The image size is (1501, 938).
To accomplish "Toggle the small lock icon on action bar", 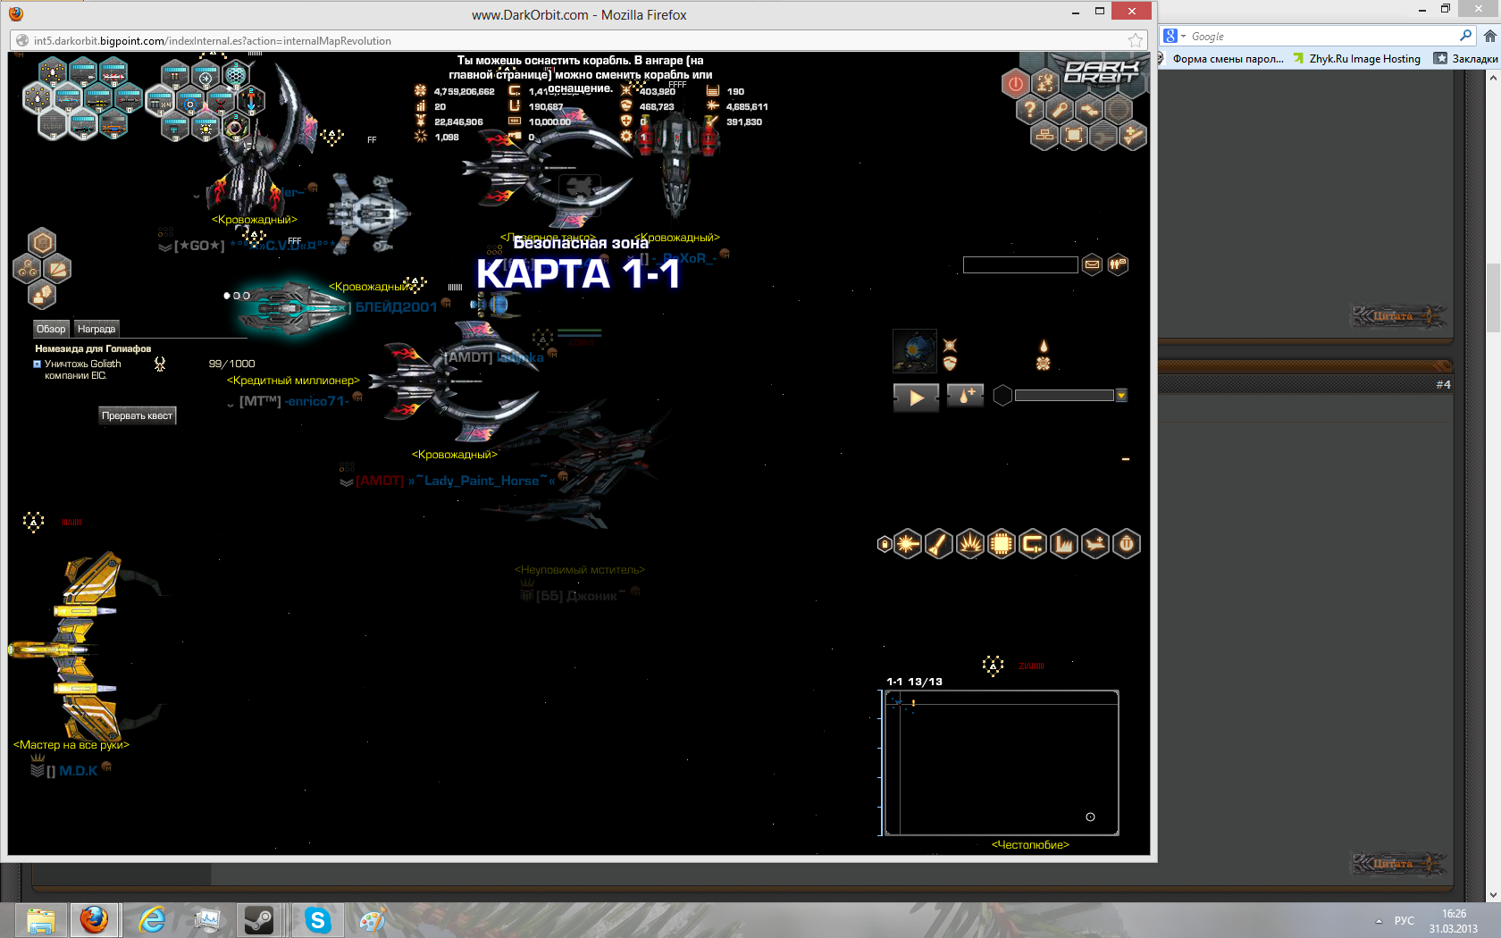I will [885, 544].
